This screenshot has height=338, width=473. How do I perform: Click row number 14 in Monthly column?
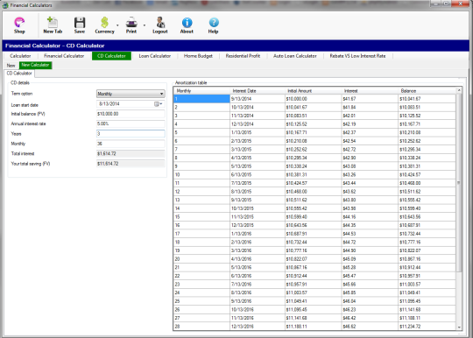(201, 208)
